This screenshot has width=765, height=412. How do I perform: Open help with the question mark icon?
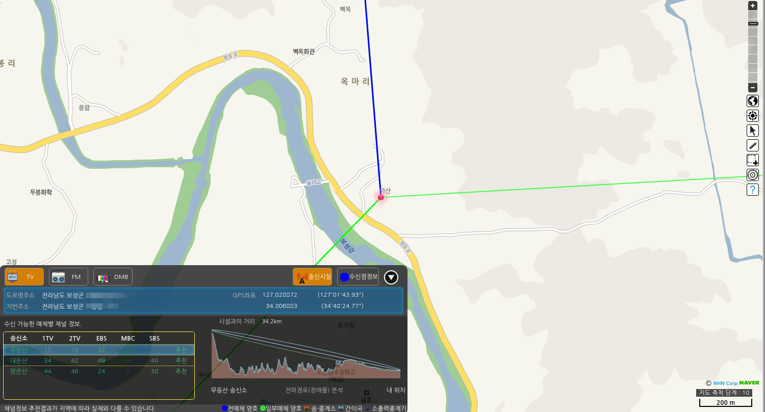point(753,190)
